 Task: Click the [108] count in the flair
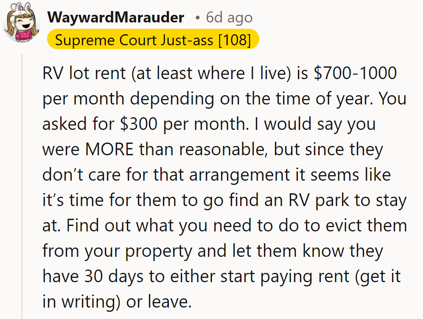pyautogui.click(x=234, y=40)
